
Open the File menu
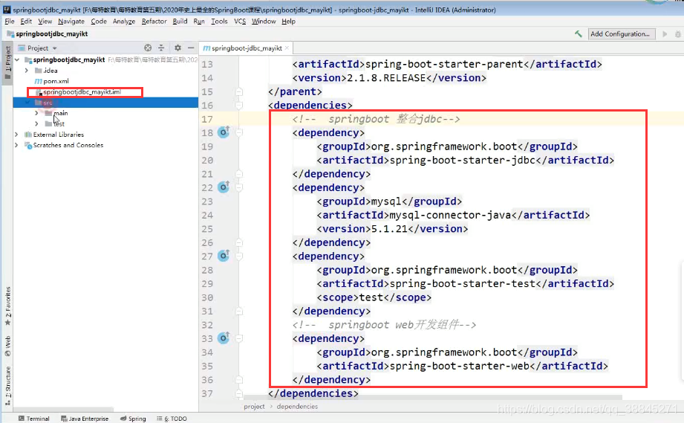click(x=10, y=21)
